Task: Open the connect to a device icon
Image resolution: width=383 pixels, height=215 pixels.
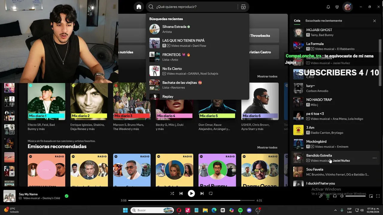Action: coord(335,196)
